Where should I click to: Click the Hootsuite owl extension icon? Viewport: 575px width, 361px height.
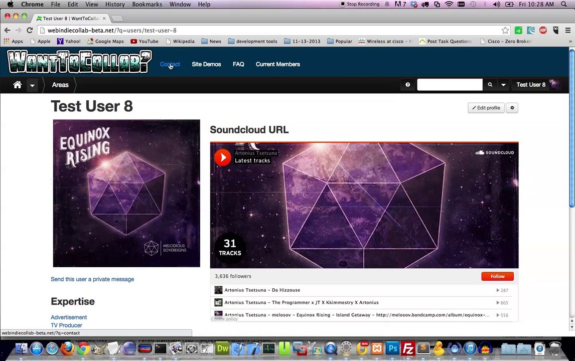tap(555, 31)
